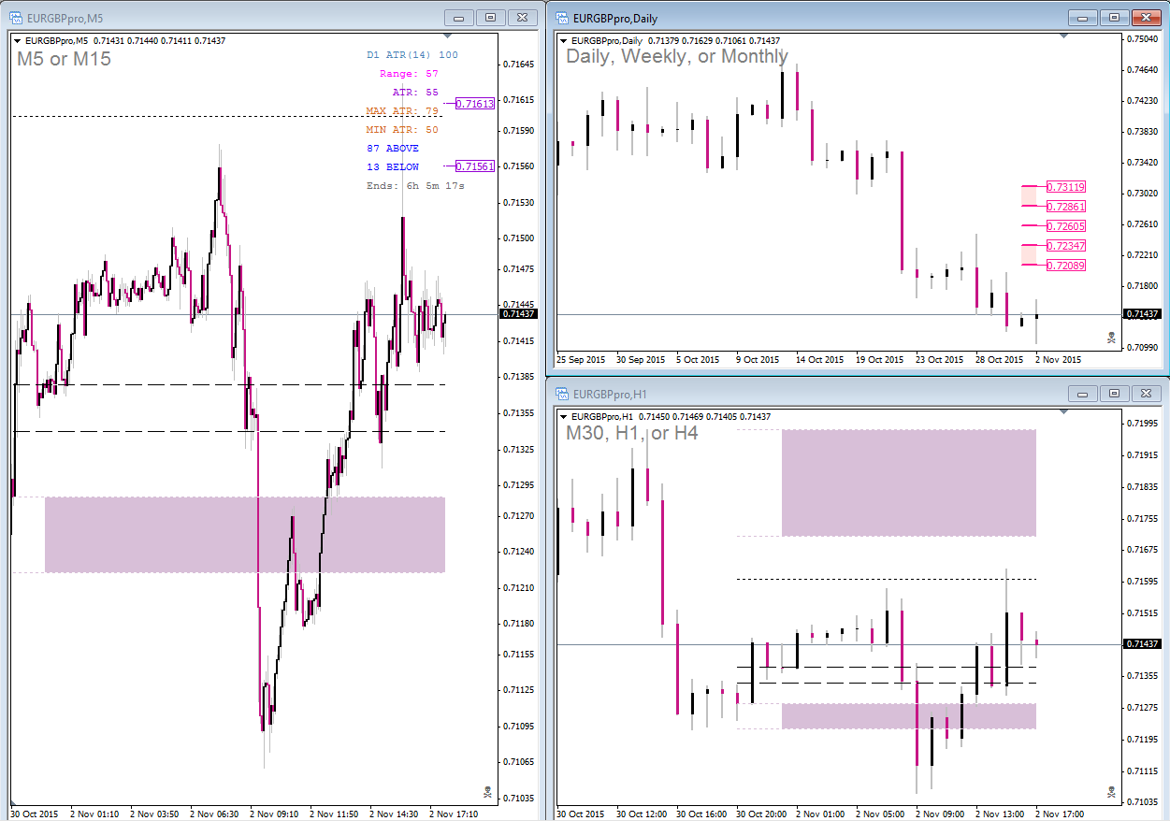Minimize the EURGBPpro,Daily chart window

[x=1083, y=17]
